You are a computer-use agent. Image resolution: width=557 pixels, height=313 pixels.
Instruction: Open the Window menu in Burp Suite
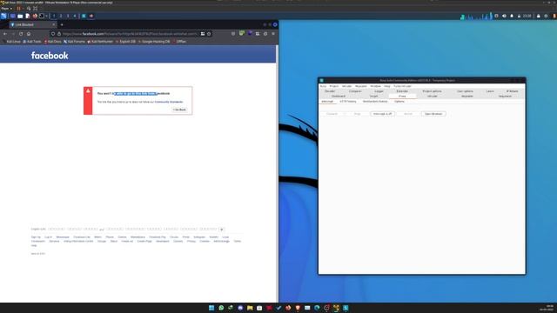point(375,86)
